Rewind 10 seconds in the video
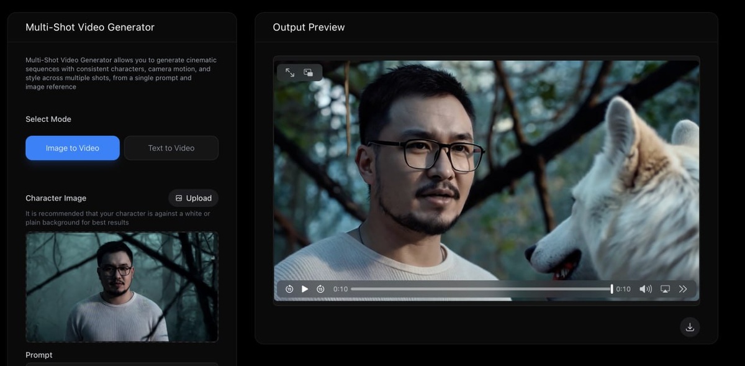745x366 pixels. [289, 289]
